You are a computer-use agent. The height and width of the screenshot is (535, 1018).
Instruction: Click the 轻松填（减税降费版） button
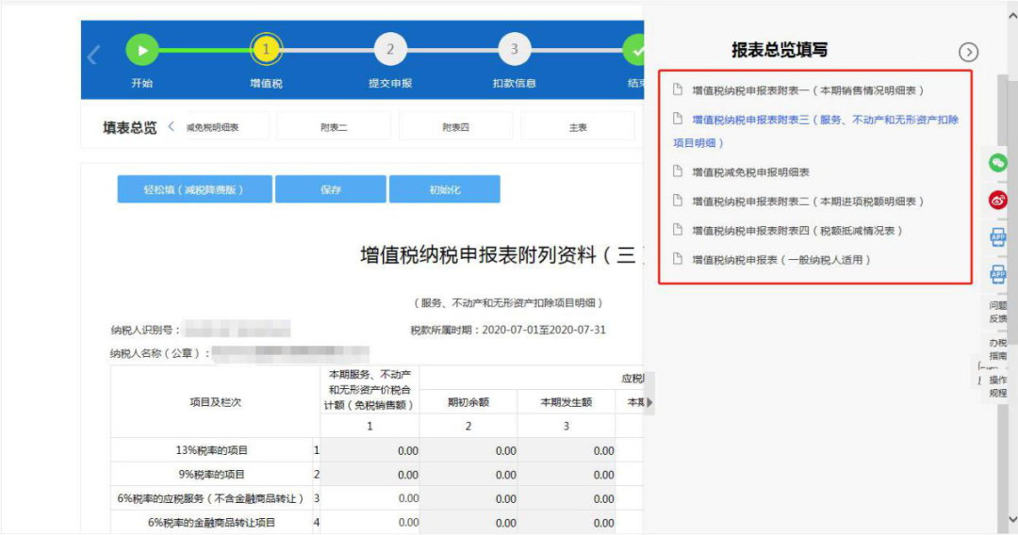tap(195, 189)
